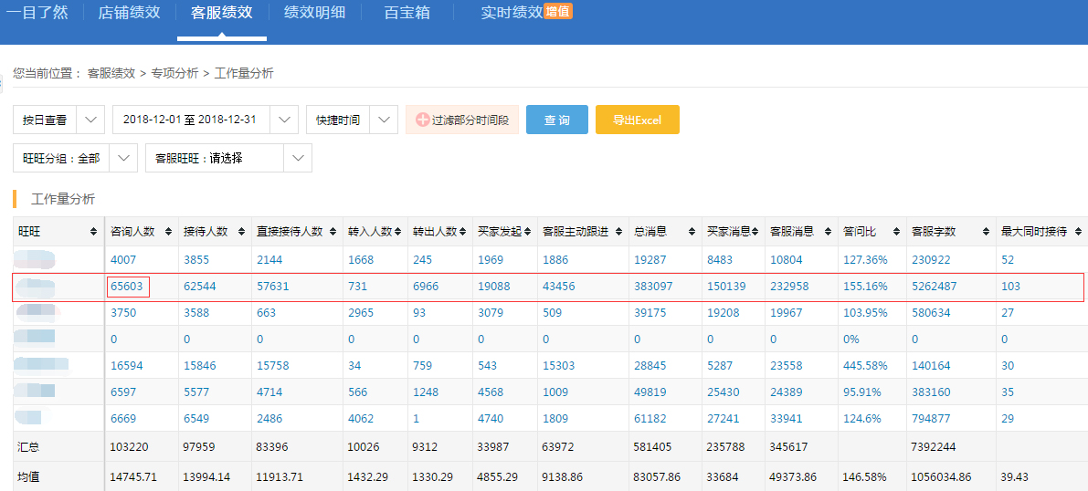1088x491 pixels.
Task: Sort by 旺旺 column arrows
Action: 93,233
